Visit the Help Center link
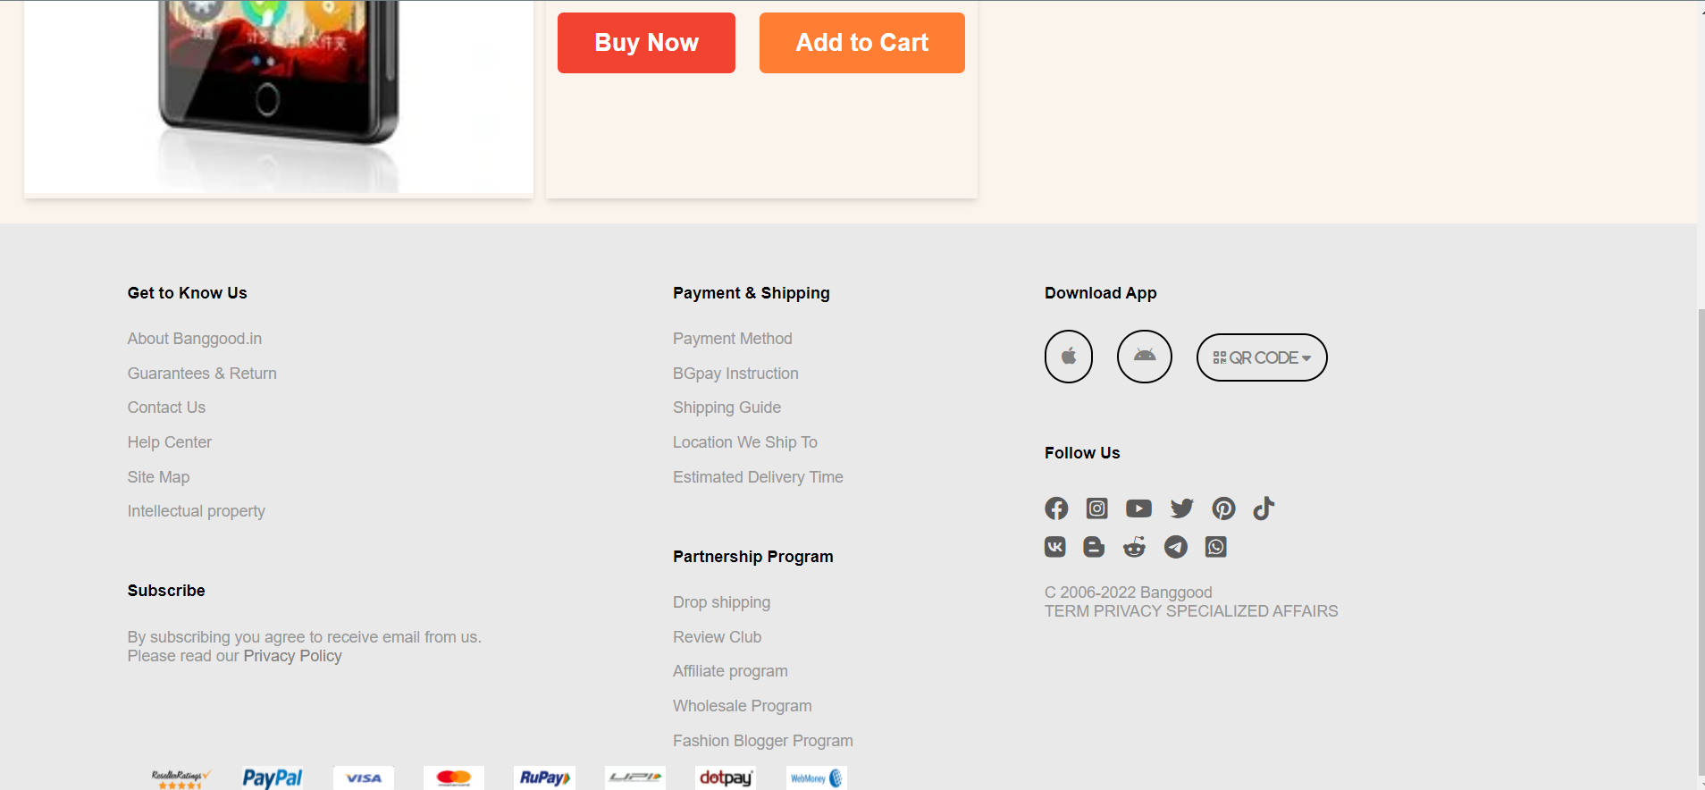The width and height of the screenshot is (1705, 790). click(170, 442)
